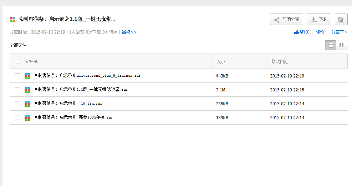Click the 全部文件 breadcrumb
Image resolution: width=352 pixels, height=186 pixels.
[18, 45]
